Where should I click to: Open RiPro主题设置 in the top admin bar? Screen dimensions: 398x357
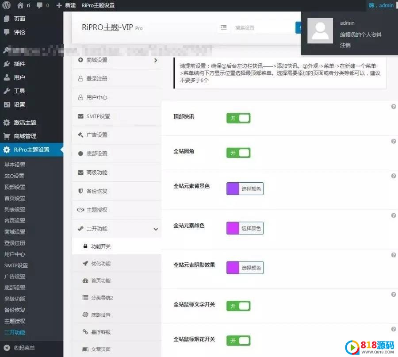coord(98,5)
